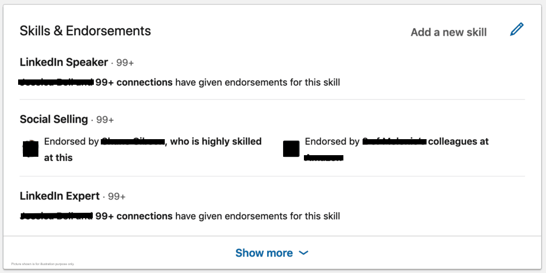Click the 'colleagues at' endorsement text
The image size is (546, 273).
(459, 141)
